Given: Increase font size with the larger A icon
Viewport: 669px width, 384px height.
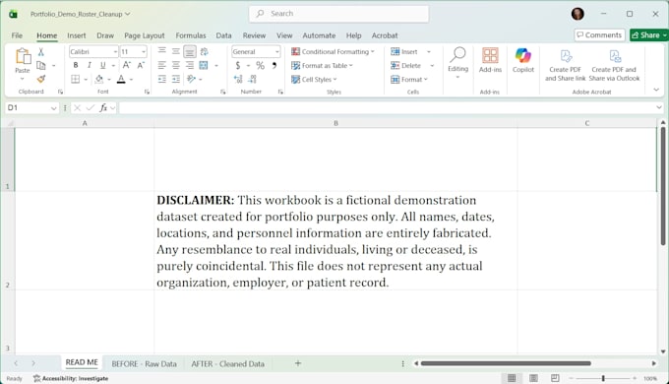Looking at the screenshot, I should (x=127, y=65).
